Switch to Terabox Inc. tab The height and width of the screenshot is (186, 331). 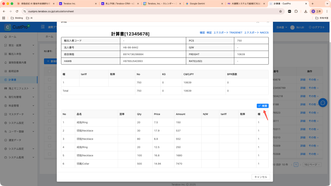tap(78, 4)
